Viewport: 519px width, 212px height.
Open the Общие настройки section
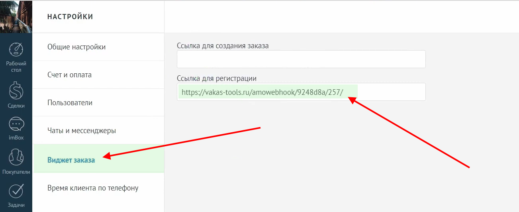pos(76,47)
